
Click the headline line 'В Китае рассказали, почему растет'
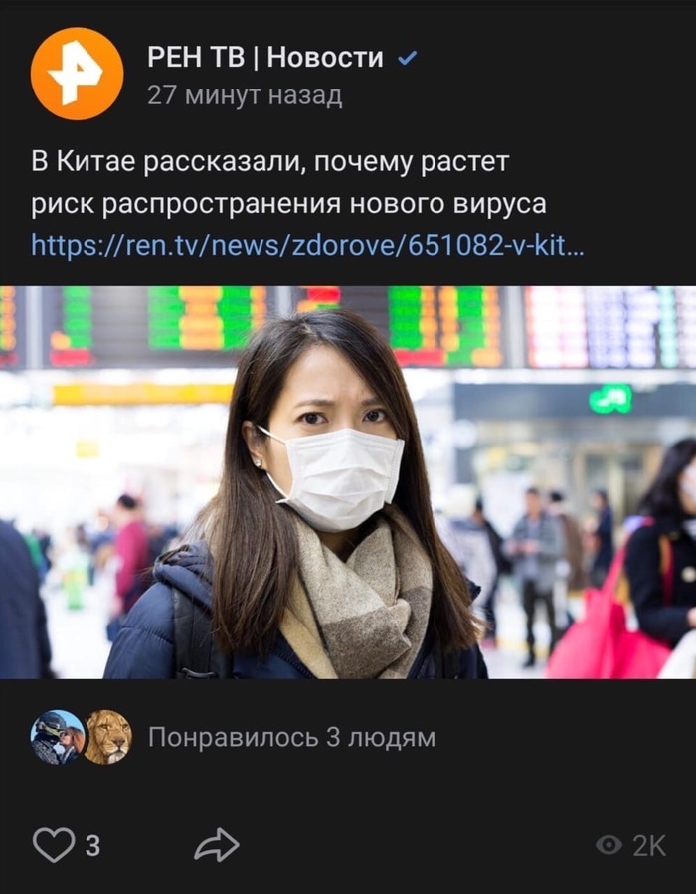270,162
